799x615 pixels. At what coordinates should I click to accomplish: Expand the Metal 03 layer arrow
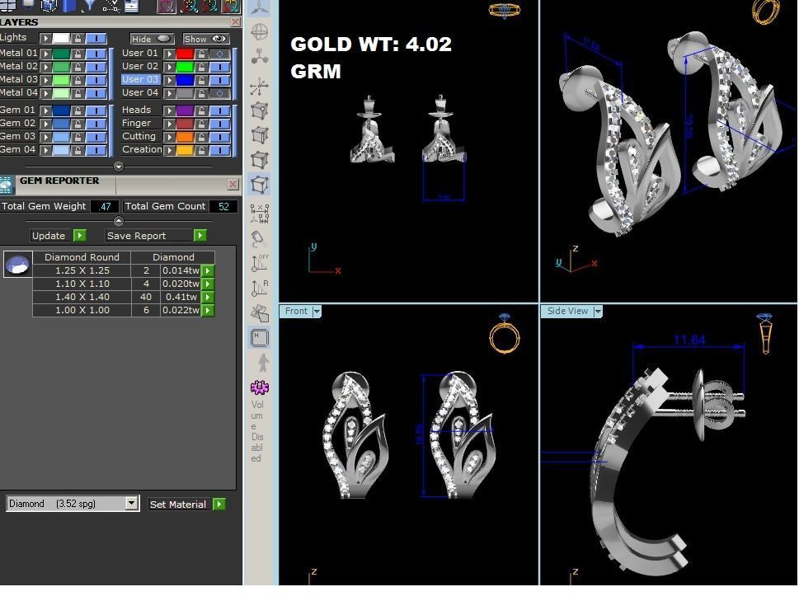[45, 80]
